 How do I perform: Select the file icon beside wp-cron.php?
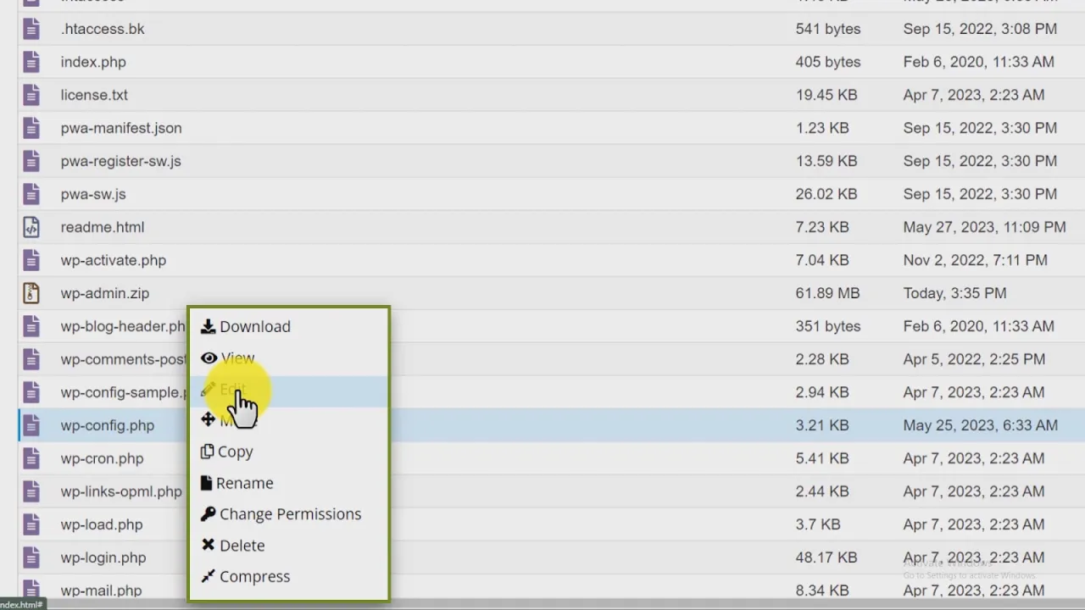pyautogui.click(x=31, y=458)
